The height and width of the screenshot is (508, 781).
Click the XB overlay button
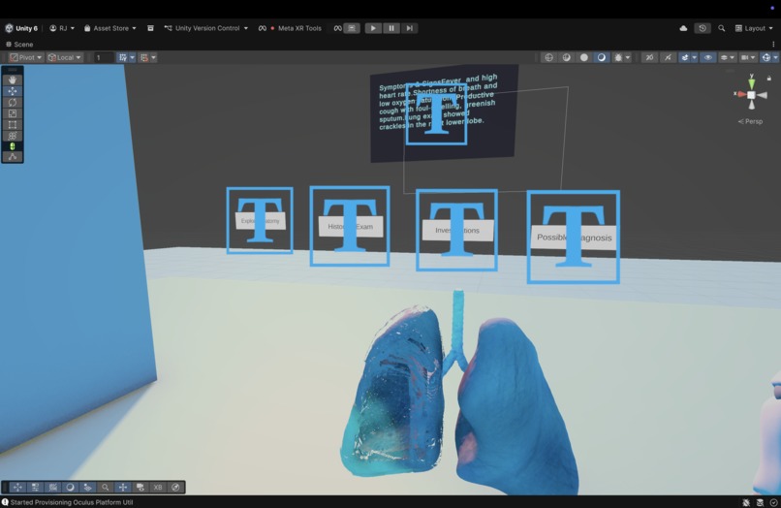(x=158, y=487)
